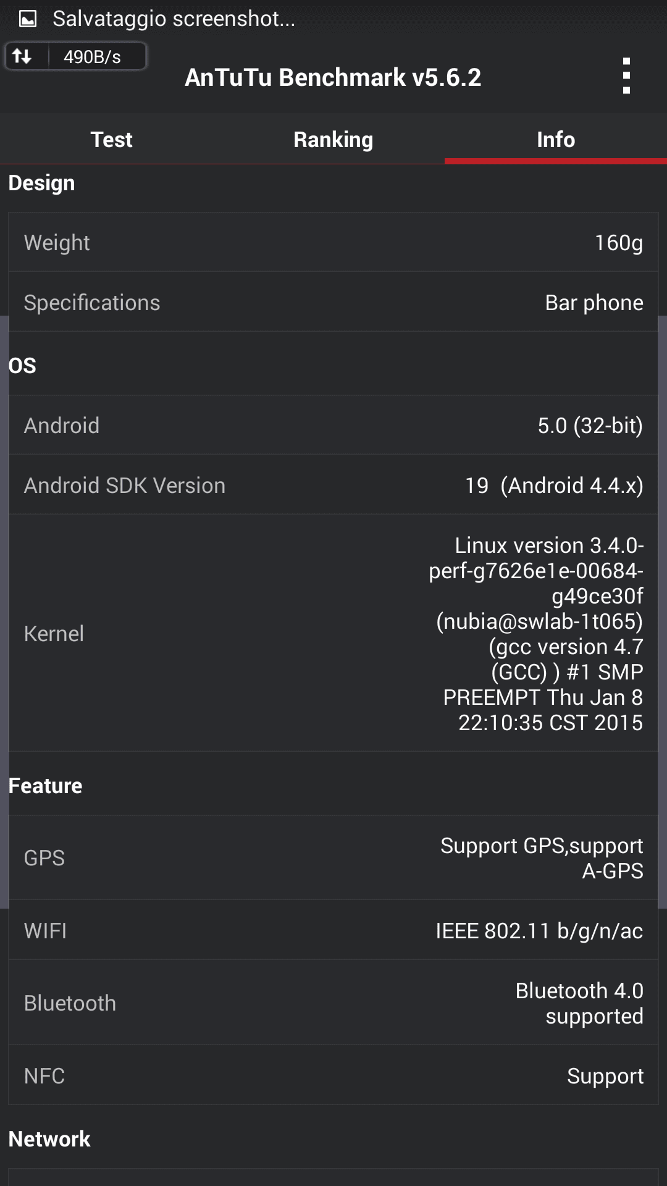The width and height of the screenshot is (667, 1186).
Task: Tap the Weight row showing 160g
Action: (x=333, y=242)
